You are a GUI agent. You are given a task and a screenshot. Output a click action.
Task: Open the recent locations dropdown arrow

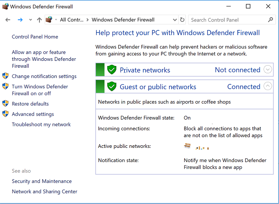click(x=30, y=20)
